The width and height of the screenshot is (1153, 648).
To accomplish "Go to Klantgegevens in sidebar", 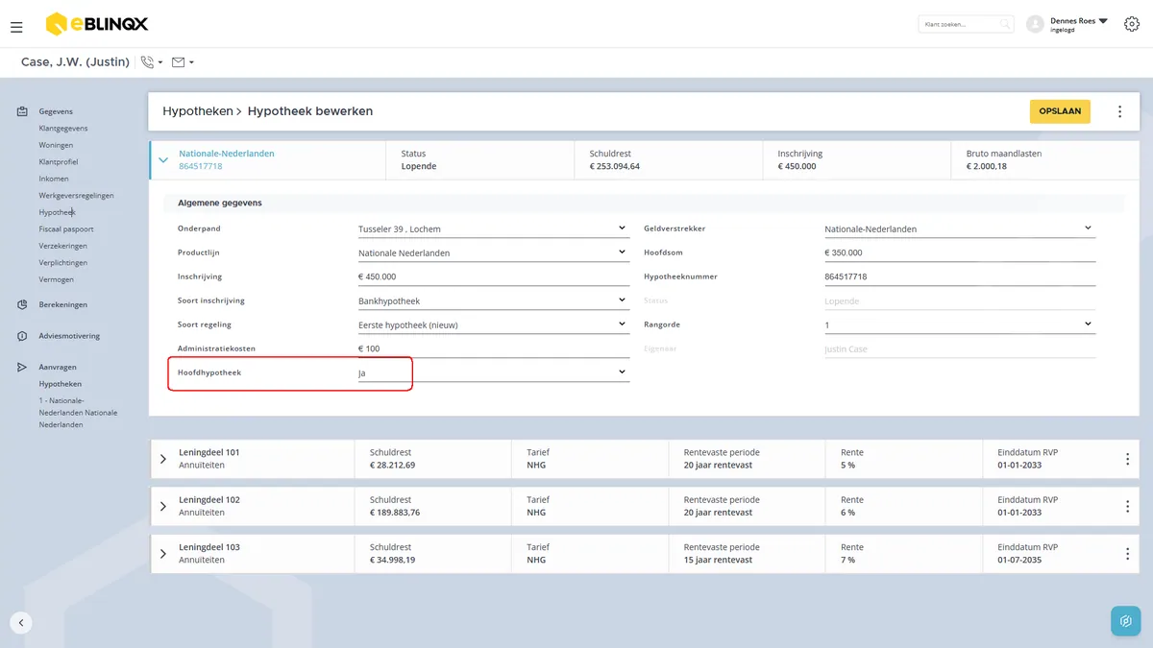I will (63, 129).
